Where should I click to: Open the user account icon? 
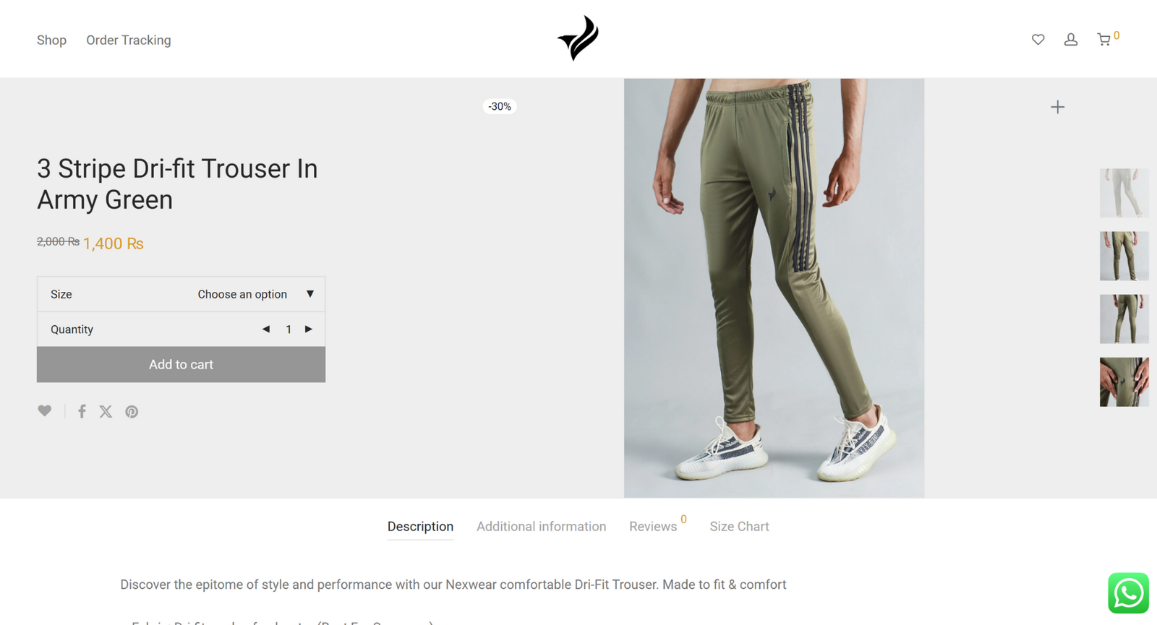point(1071,40)
